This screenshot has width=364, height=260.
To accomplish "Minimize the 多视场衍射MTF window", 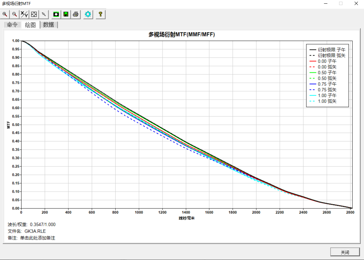I will (x=326, y=3).
